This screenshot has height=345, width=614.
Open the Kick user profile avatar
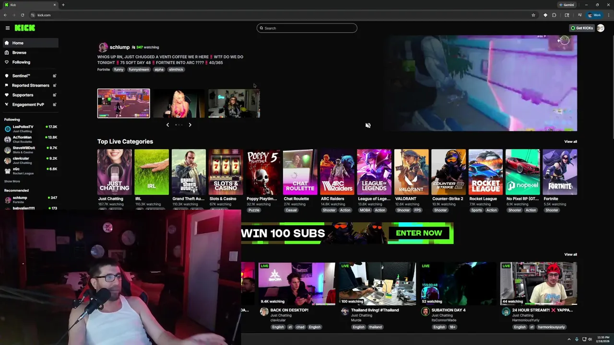point(601,28)
